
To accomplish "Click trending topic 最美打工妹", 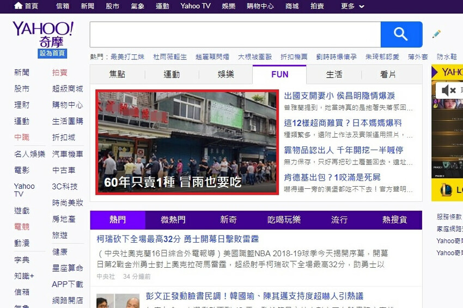I will point(127,57).
